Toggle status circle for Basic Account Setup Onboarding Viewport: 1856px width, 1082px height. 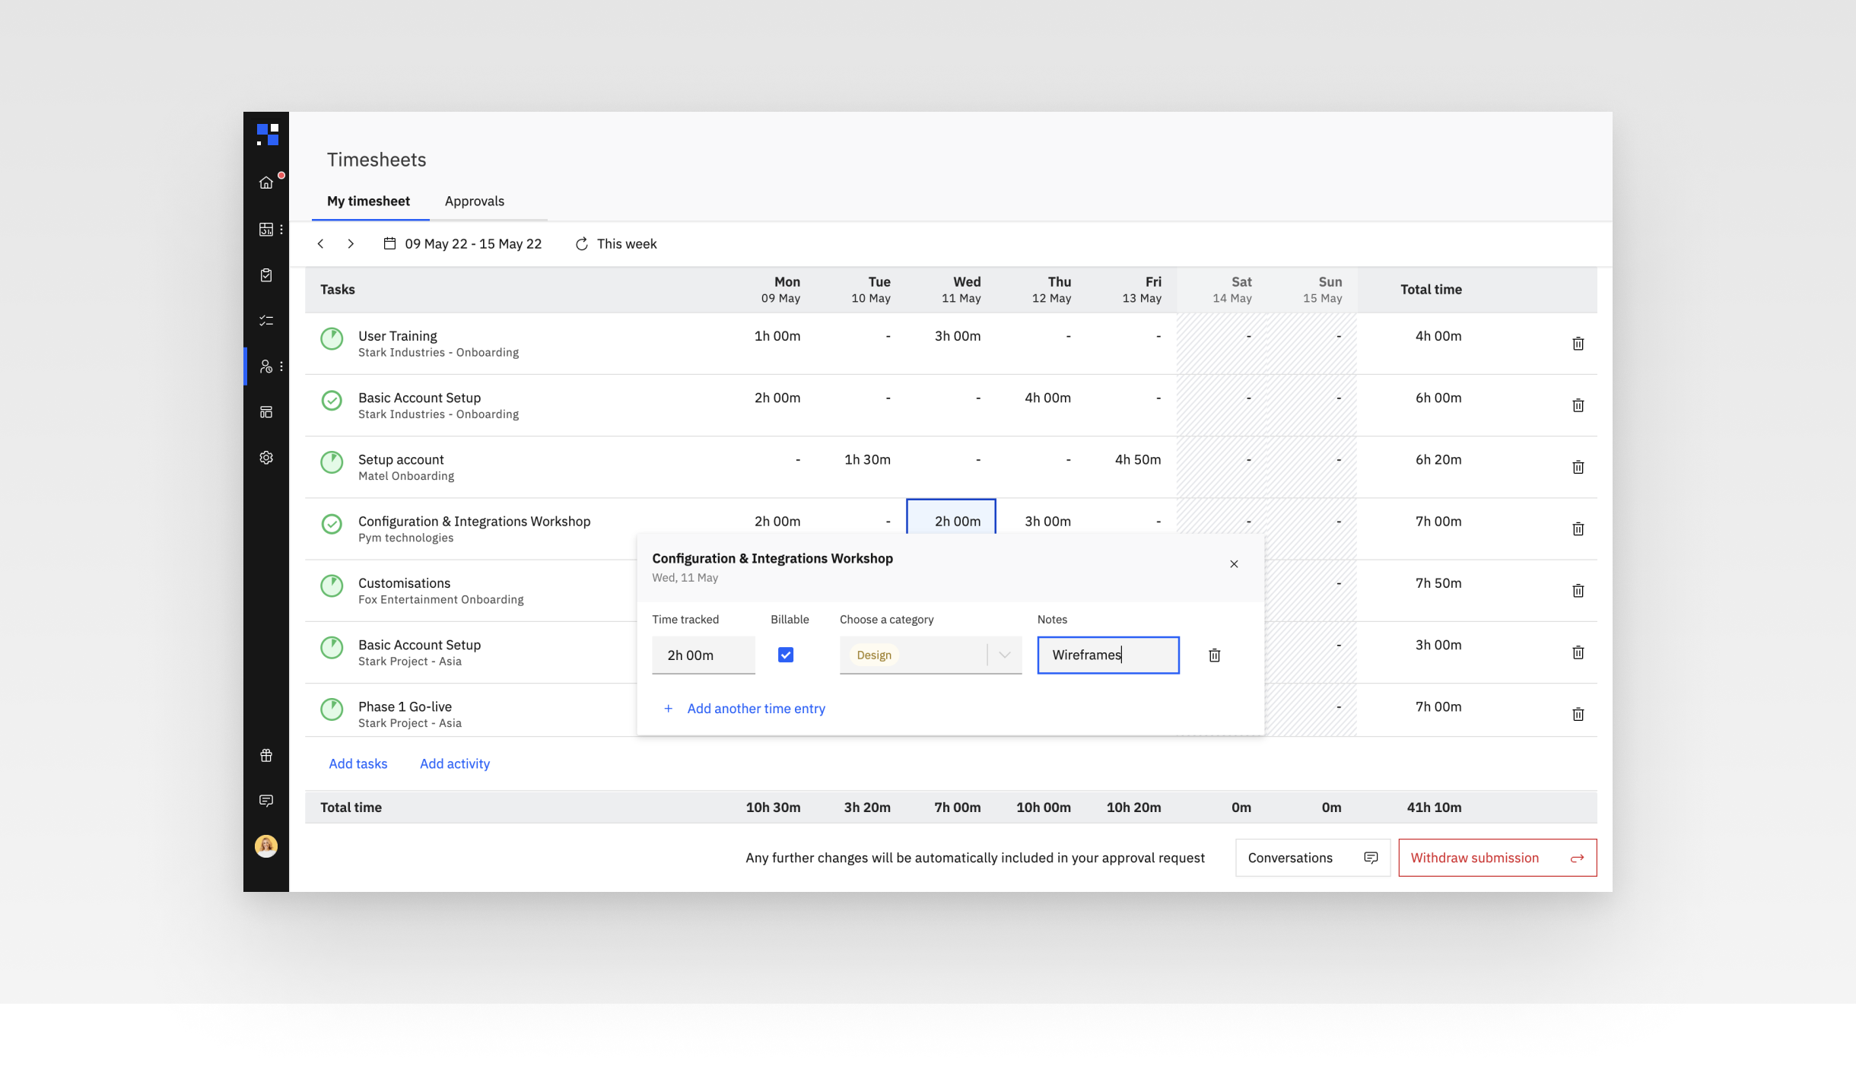(x=332, y=400)
